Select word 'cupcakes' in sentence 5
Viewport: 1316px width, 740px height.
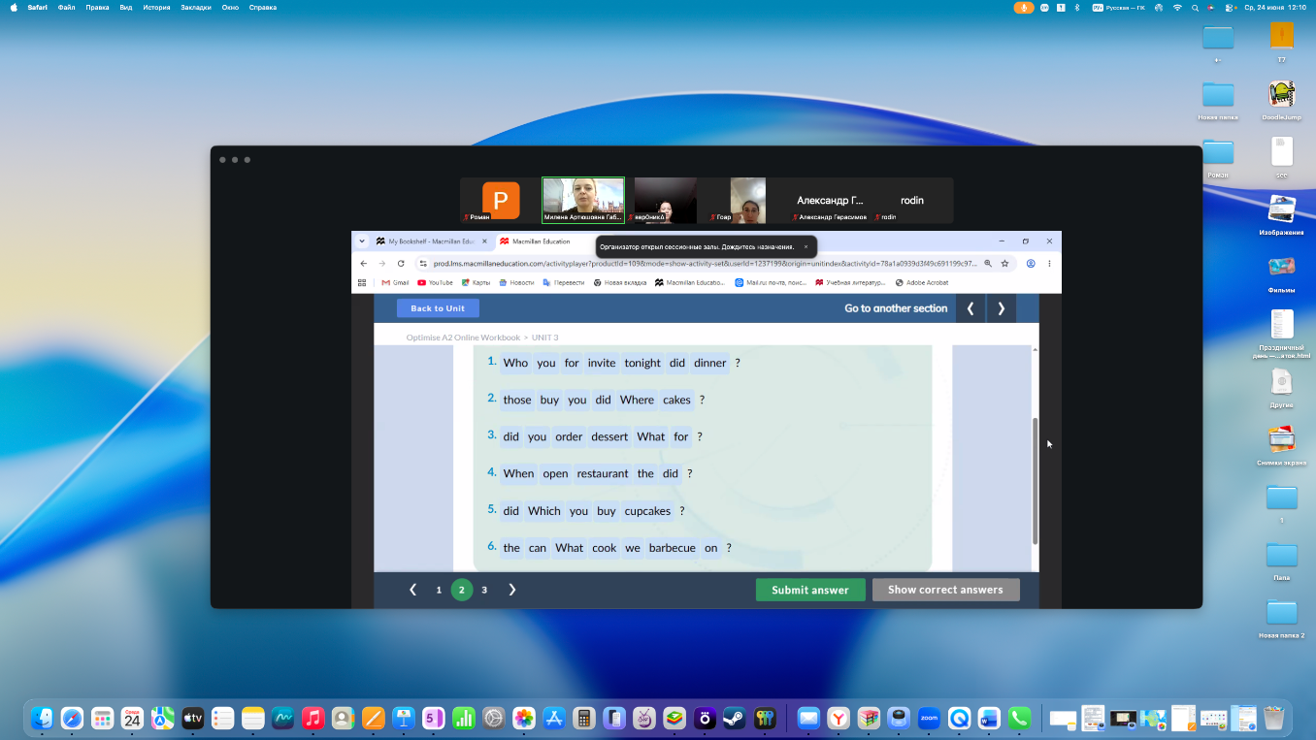pyautogui.click(x=647, y=511)
